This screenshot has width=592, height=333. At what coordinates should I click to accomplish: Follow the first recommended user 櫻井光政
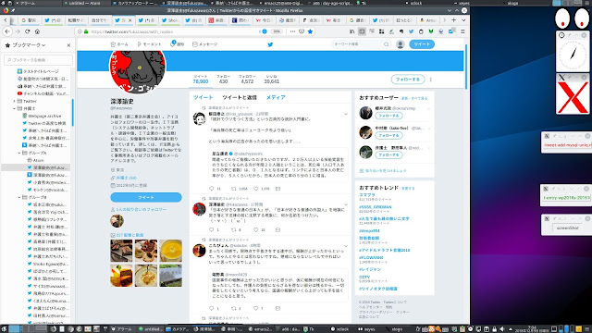(x=388, y=116)
